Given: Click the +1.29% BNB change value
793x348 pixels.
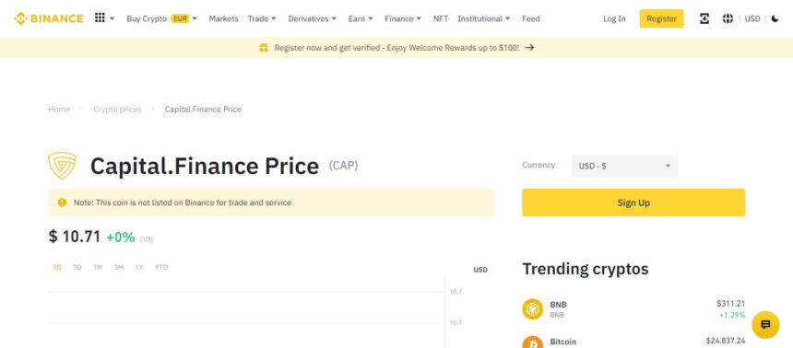Looking at the screenshot, I should [x=732, y=315].
